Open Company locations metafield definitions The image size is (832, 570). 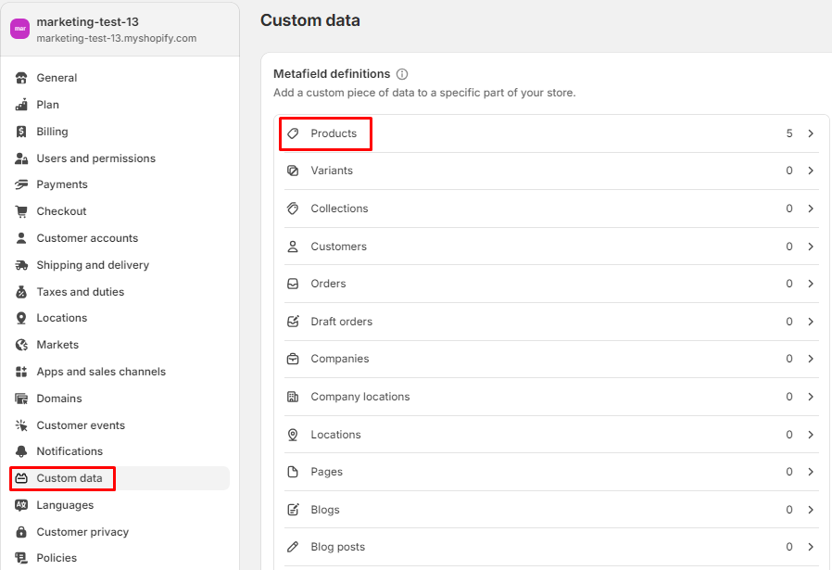(x=359, y=397)
